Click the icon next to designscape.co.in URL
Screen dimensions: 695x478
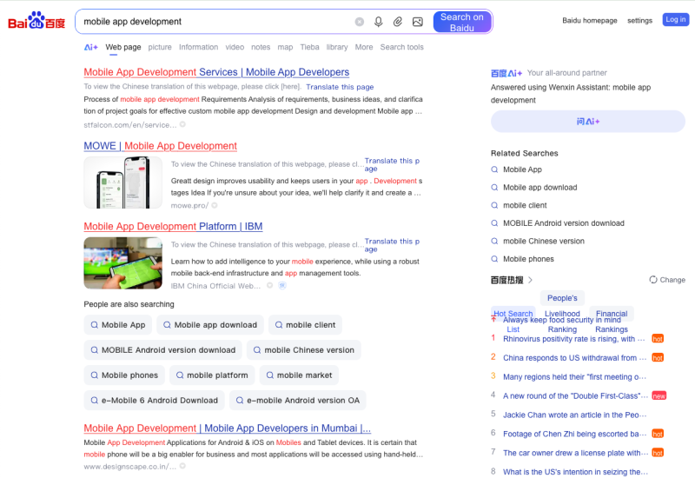tap(182, 466)
